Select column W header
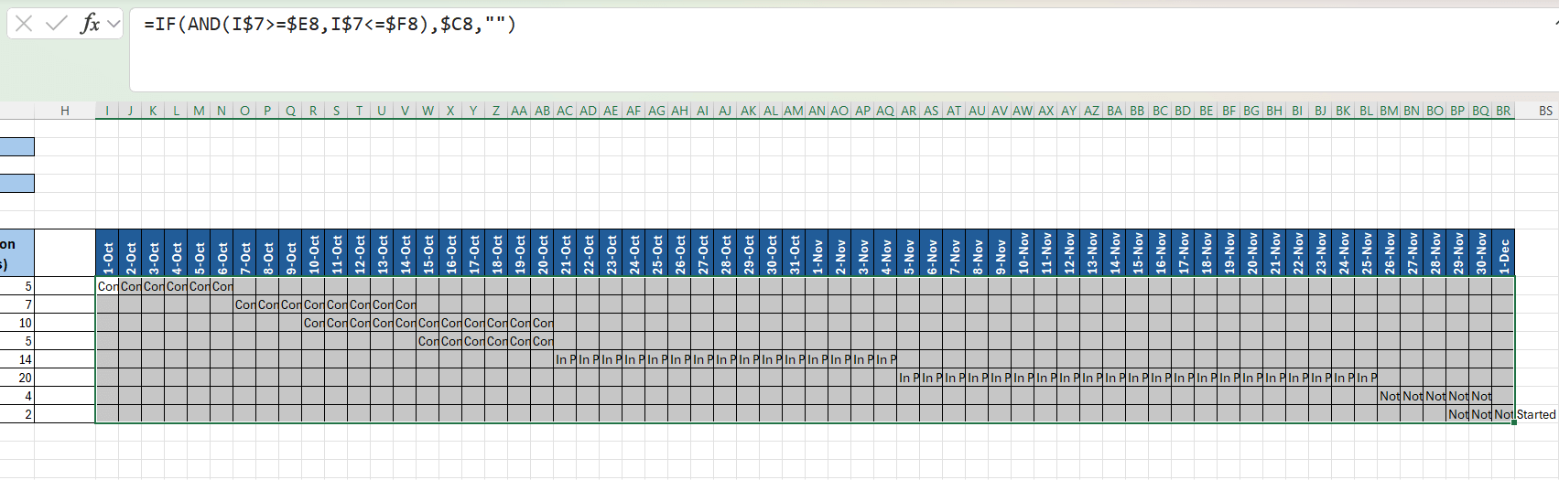The width and height of the screenshot is (1559, 480). coord(428,111)
